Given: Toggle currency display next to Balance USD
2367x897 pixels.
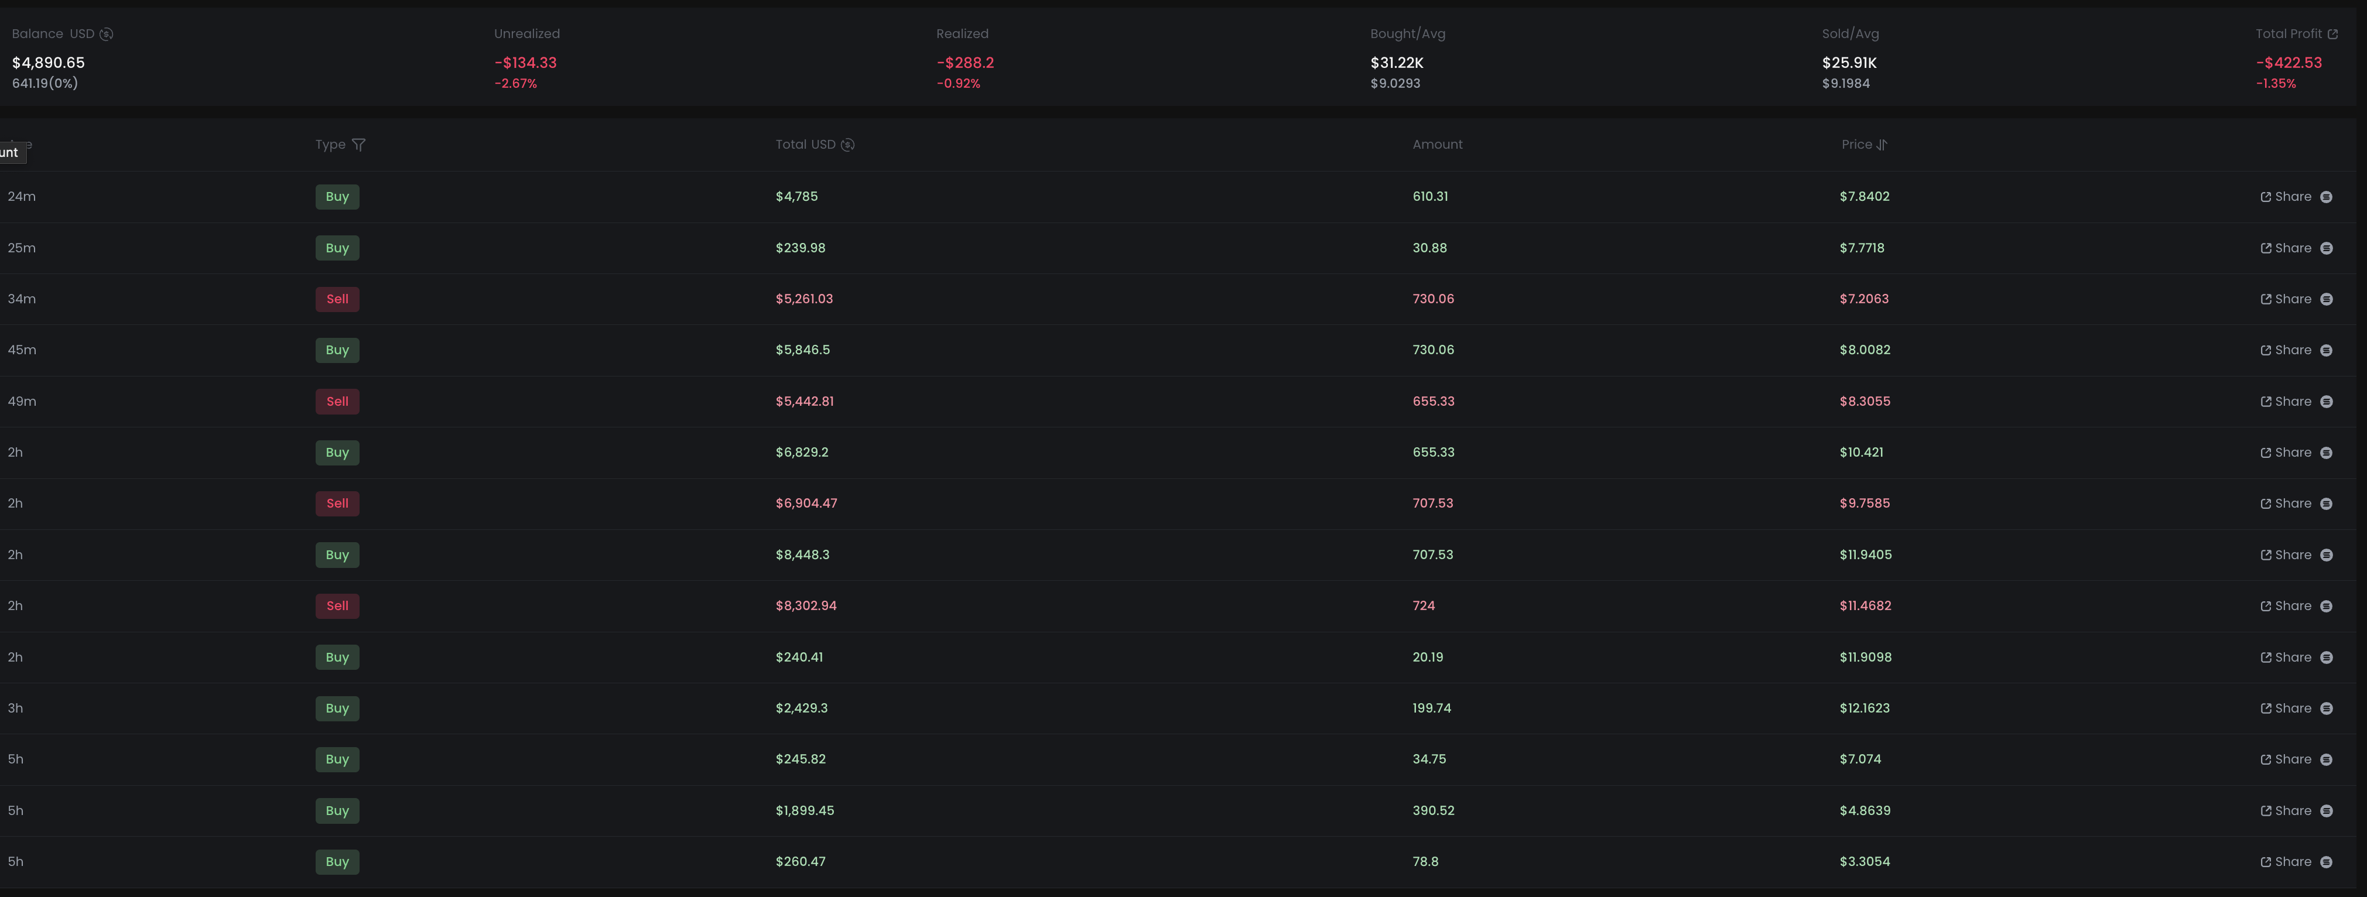Looking at the screenshot, I should click(105, 33).
